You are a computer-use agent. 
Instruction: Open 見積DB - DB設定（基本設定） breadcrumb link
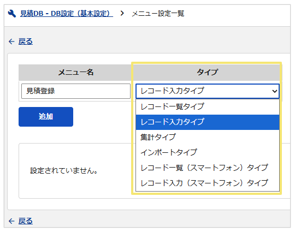tap(67, 13)
